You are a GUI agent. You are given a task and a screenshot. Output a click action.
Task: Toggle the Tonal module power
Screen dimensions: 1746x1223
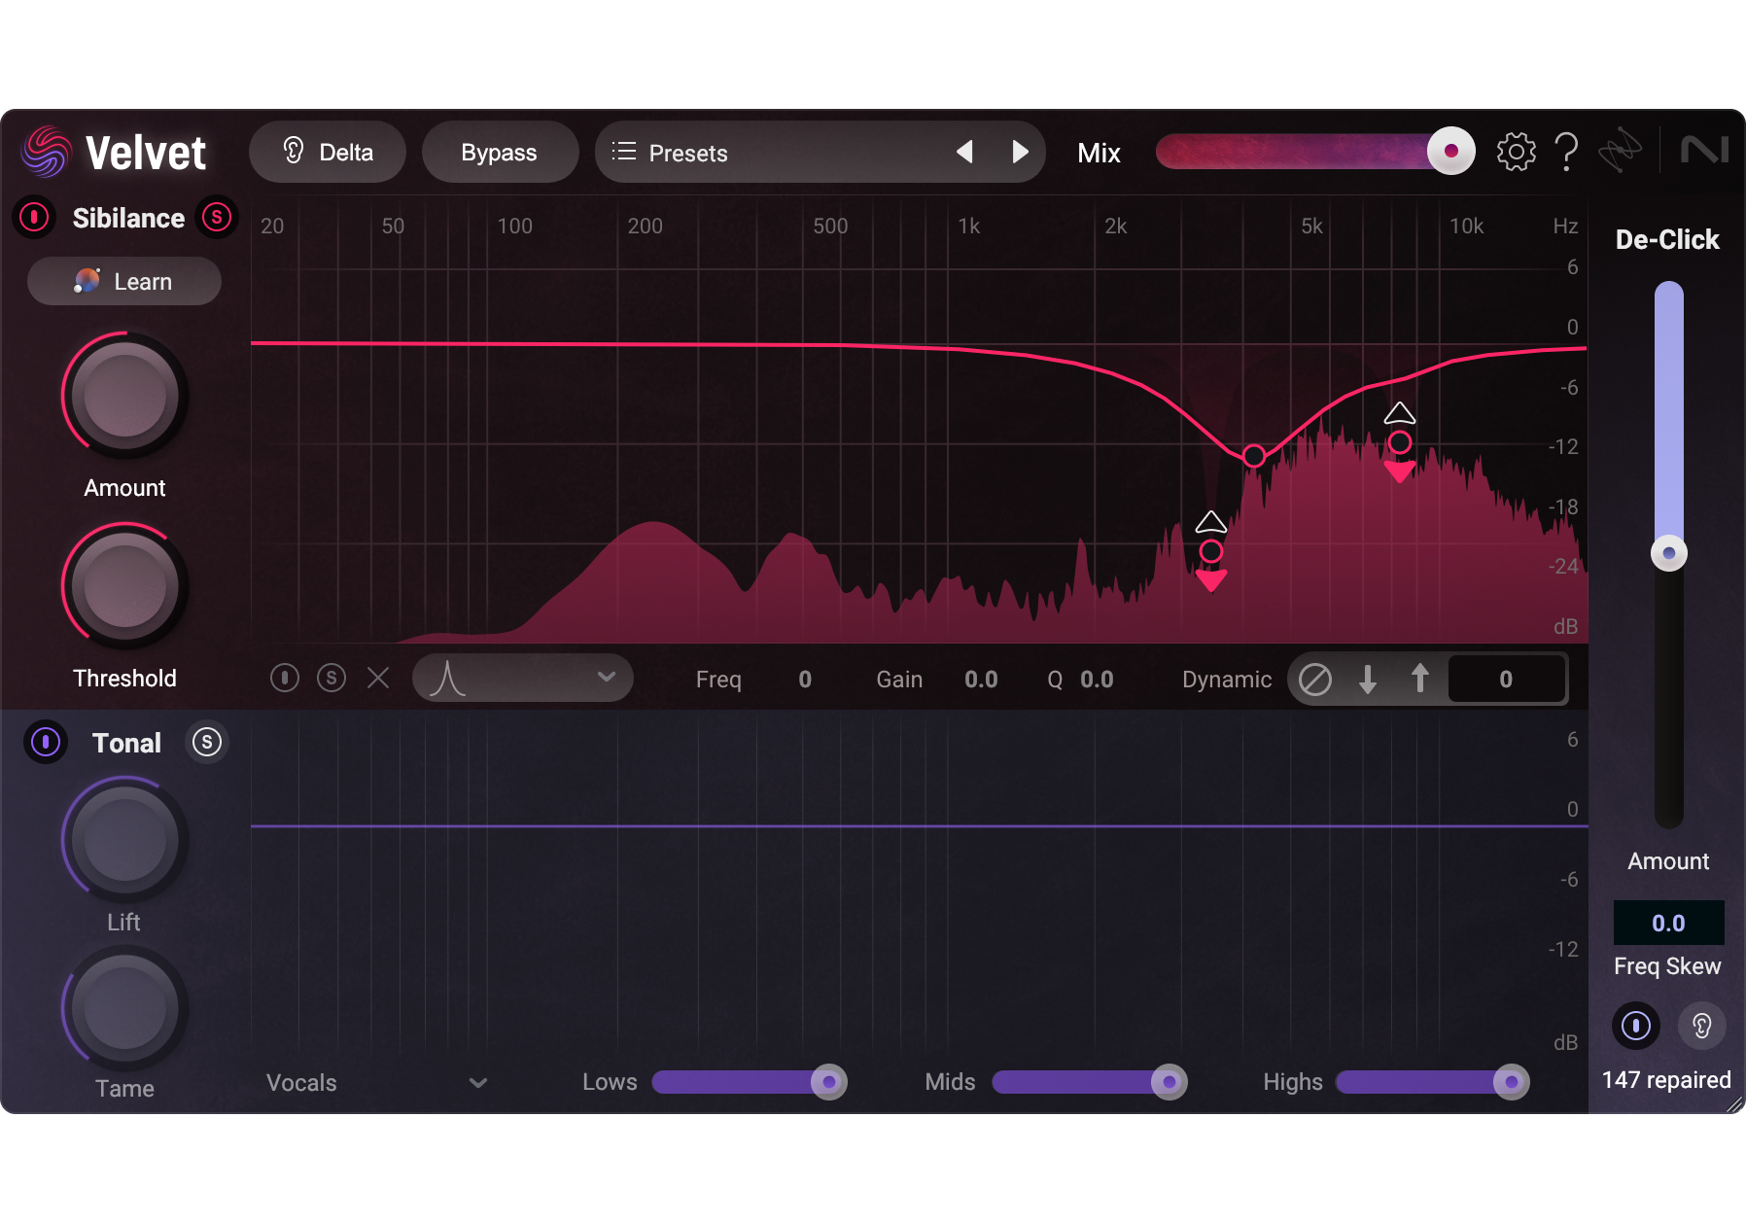pyautogui.click(x=46, y=742)
